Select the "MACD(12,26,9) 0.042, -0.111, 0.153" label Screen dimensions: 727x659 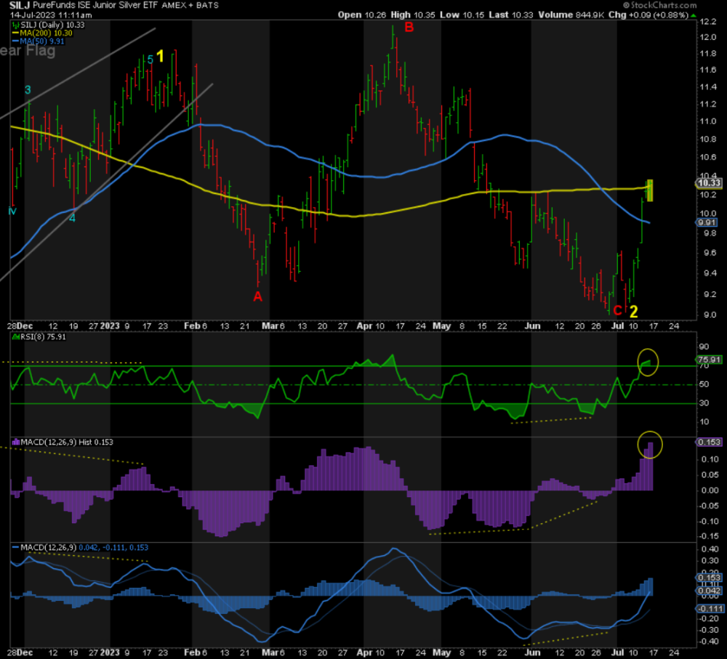point(80,548)
